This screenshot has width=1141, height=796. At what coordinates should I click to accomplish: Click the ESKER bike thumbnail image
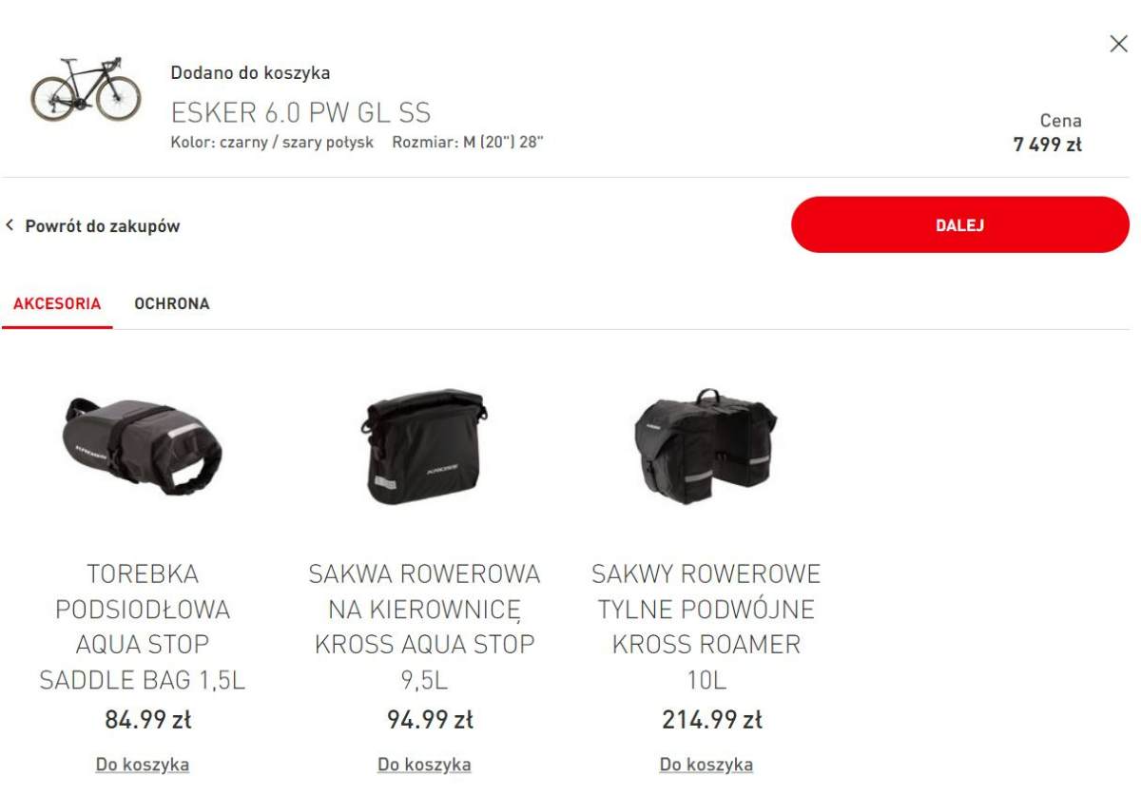click(86, 89)
